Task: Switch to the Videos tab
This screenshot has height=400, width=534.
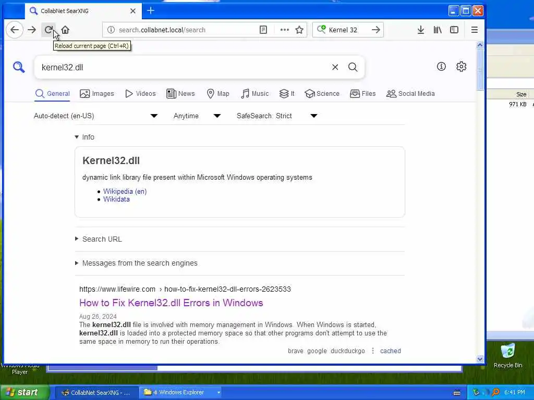Action: [x=140, y=94]
